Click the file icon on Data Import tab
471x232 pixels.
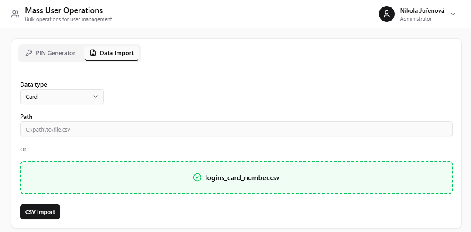(x=93, y=53)
